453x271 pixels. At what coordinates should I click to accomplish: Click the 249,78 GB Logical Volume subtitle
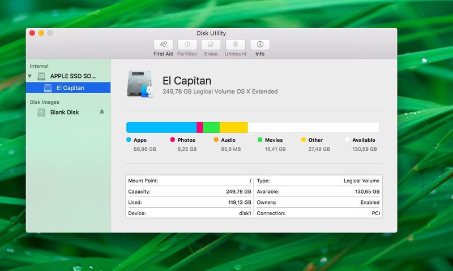pos(220,91)
